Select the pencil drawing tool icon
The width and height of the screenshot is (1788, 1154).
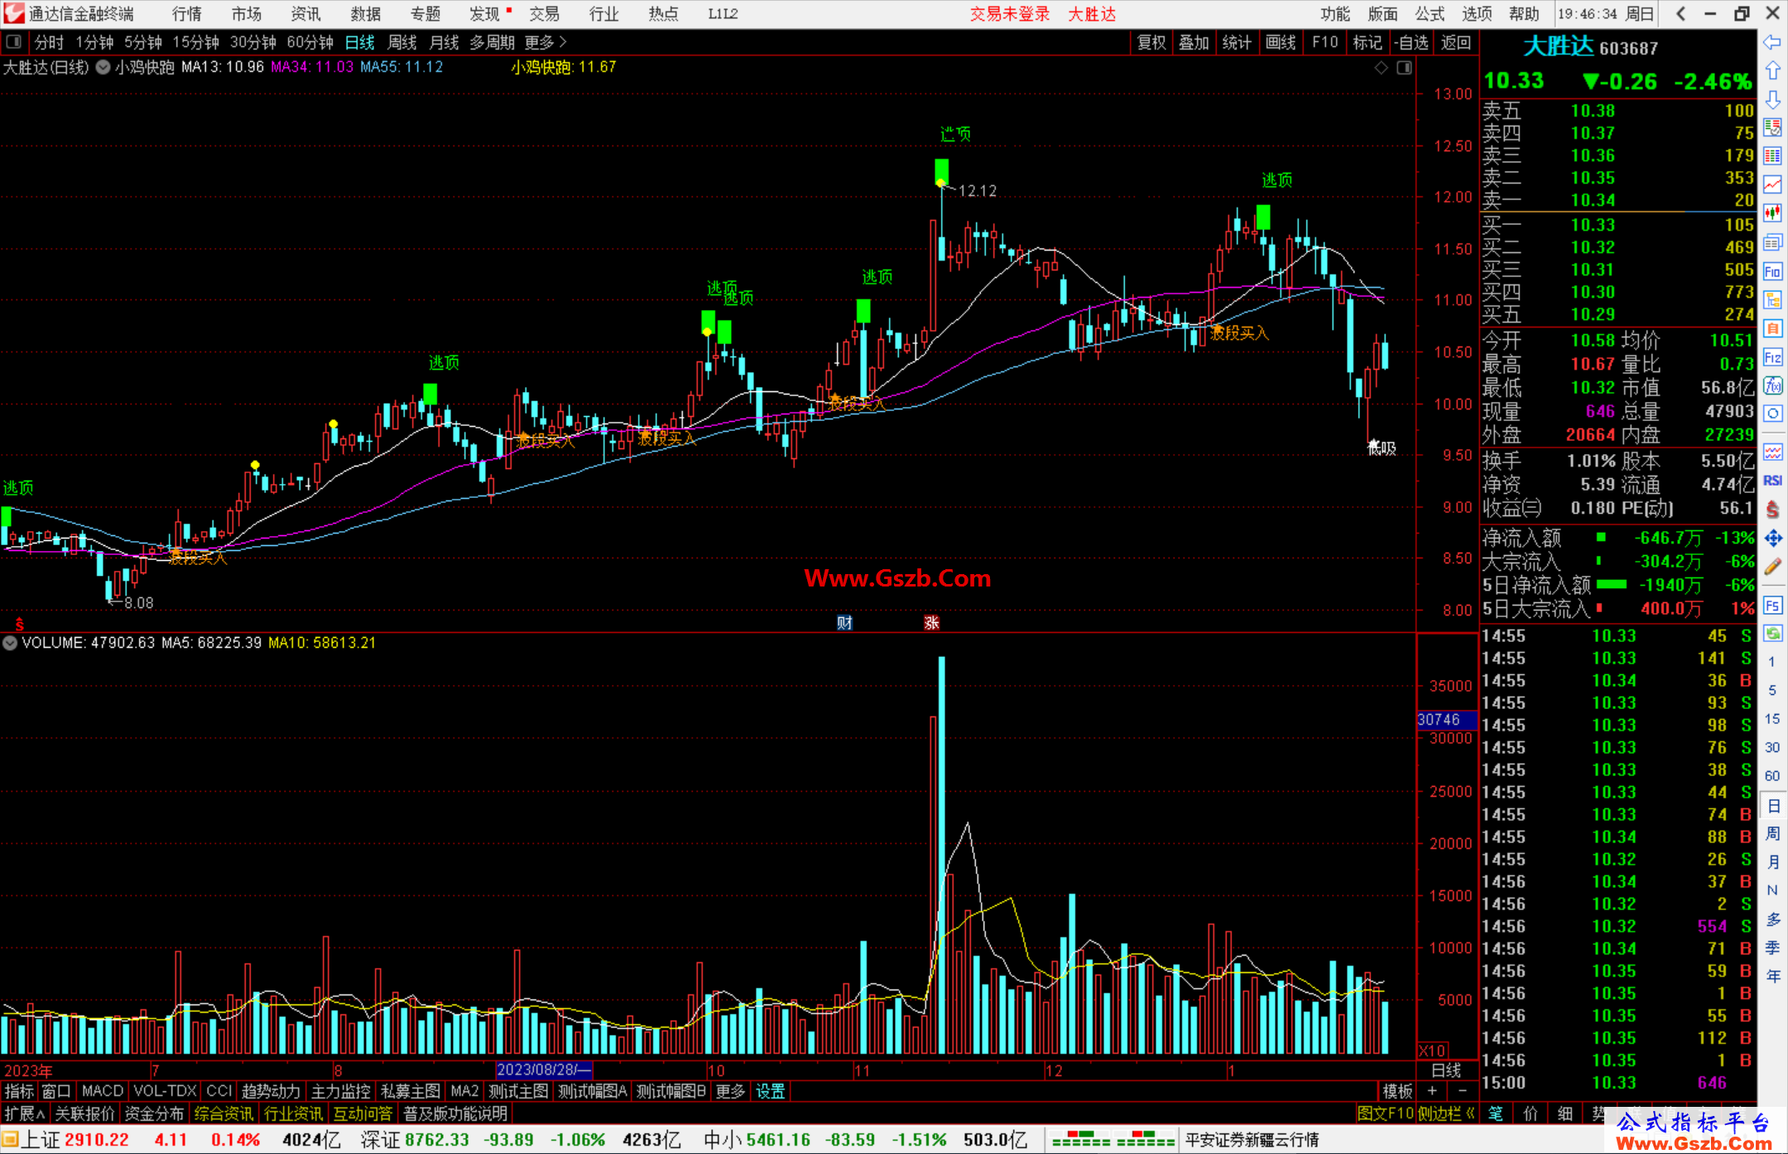coord(1772,567)
